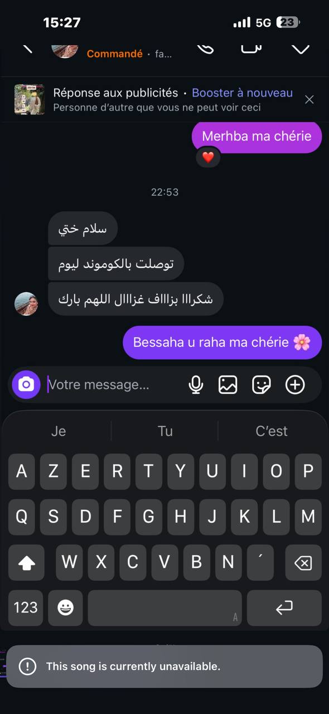Select the "C'est" word suggestion
Viewport: 329px width, 714px height.
pos(272,431)
